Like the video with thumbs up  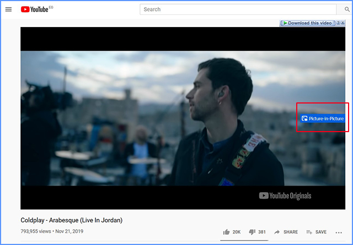tap(226, 232)
